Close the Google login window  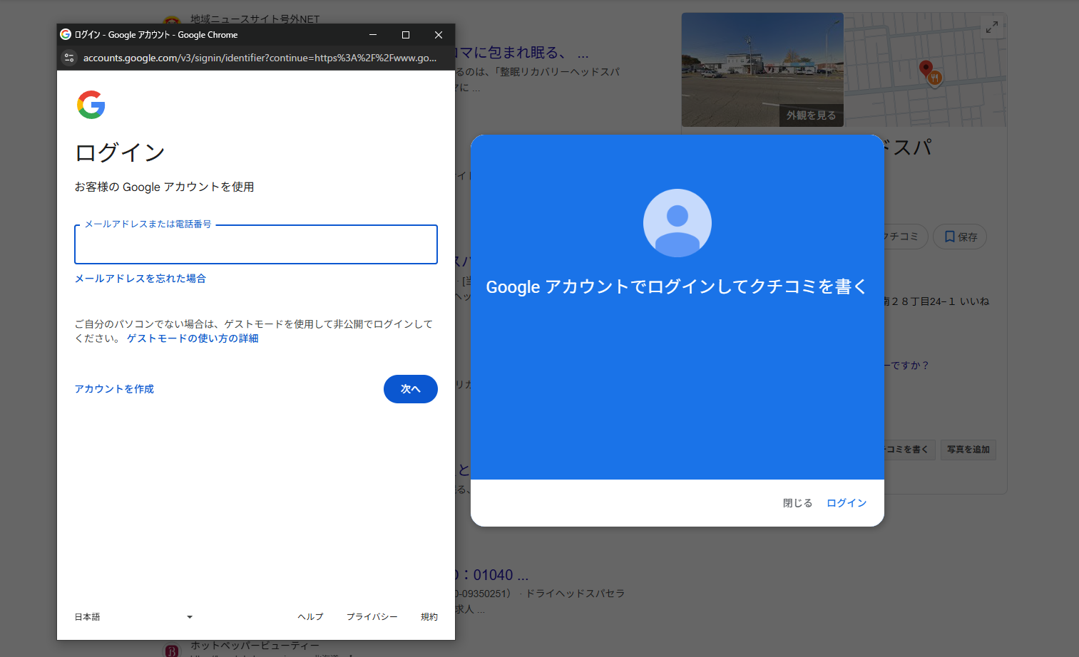[x=439, y=35]
